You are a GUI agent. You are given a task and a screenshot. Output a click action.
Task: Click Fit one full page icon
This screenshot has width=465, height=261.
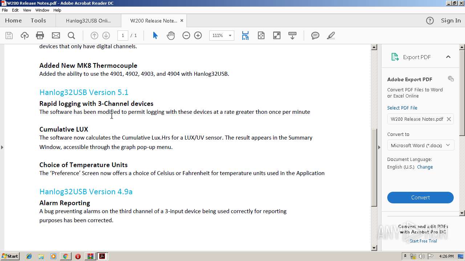261,36
